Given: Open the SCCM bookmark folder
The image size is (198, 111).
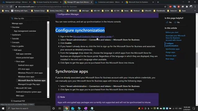Looking at the screenshot, I should tap(105, 11).
